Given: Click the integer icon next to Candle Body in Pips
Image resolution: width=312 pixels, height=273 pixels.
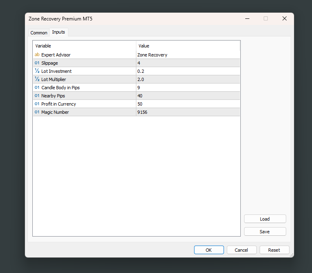Looking at the screenshot, I should [x=37, y=87].
